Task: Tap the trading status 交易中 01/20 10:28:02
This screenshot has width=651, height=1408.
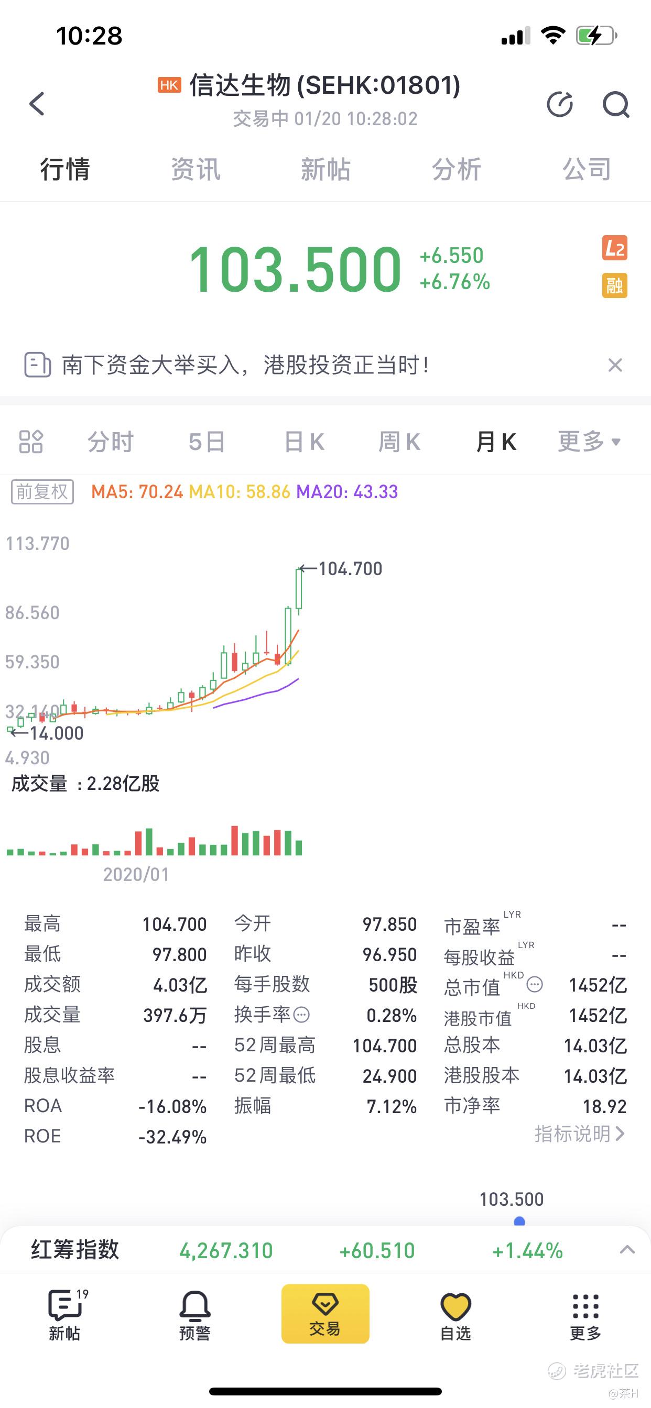Action: coord(325,118)
